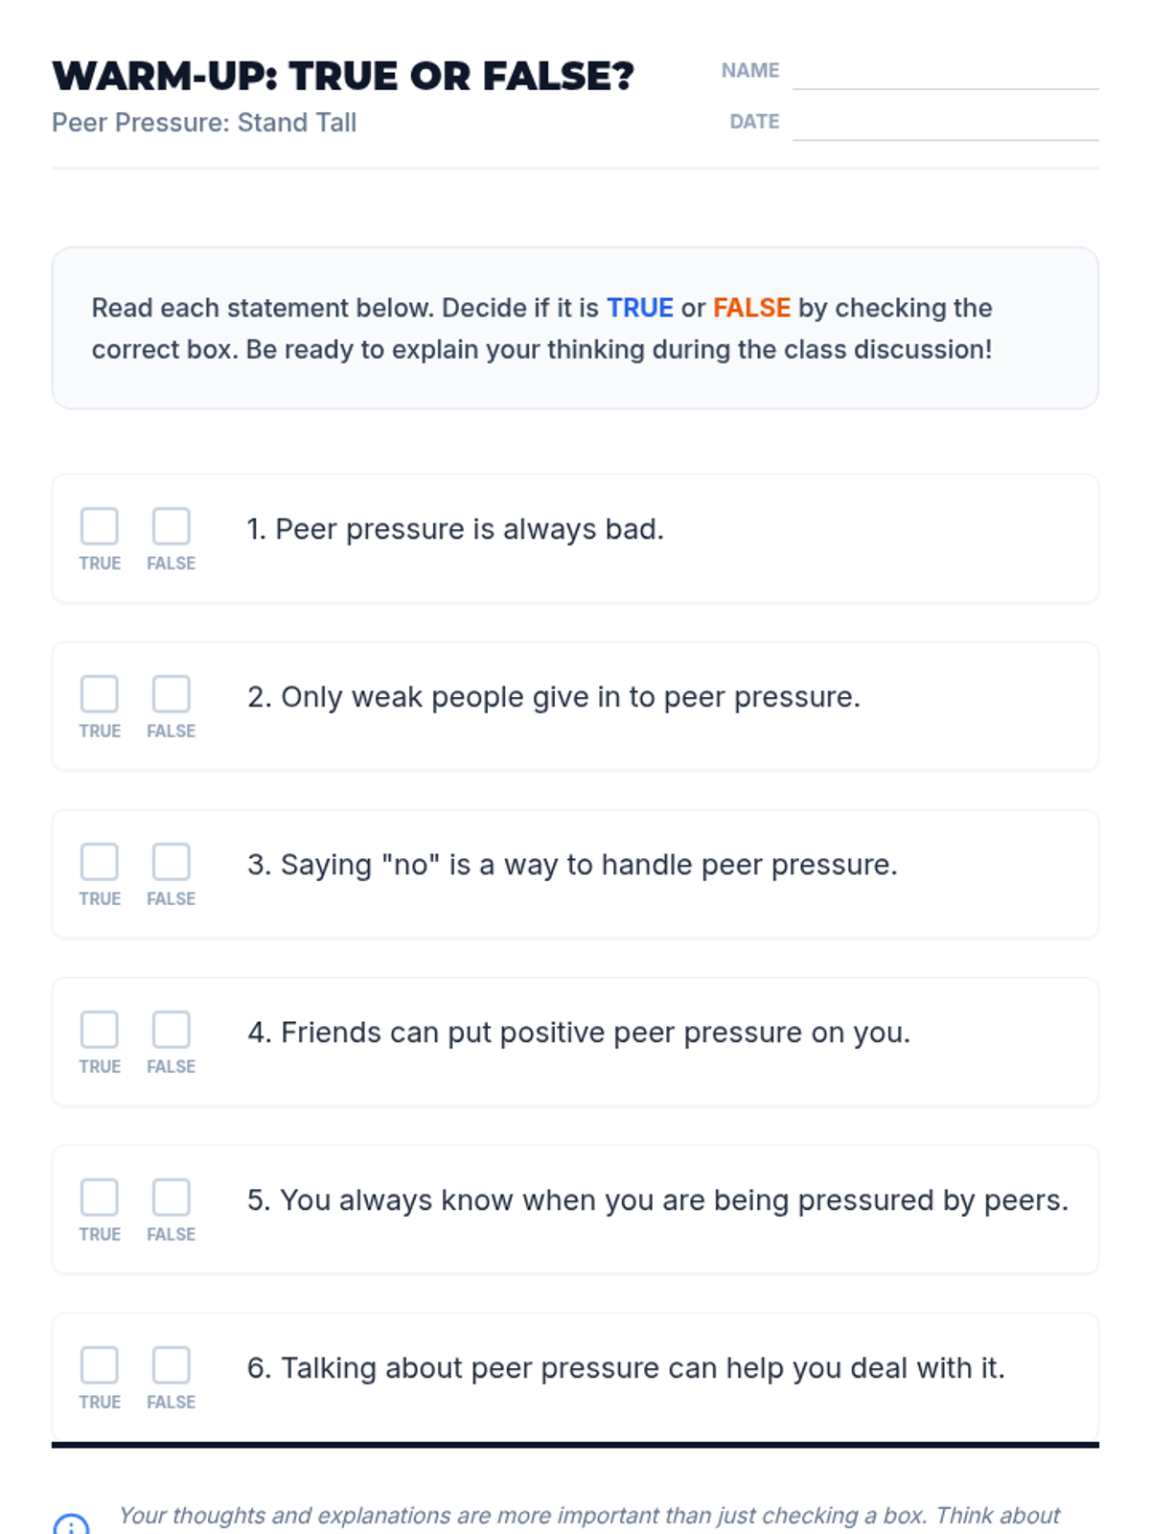Check FALSE for statement 5 about being pressured
This screenshot has height=1534, width=1150.
(x=172, y=1197)
